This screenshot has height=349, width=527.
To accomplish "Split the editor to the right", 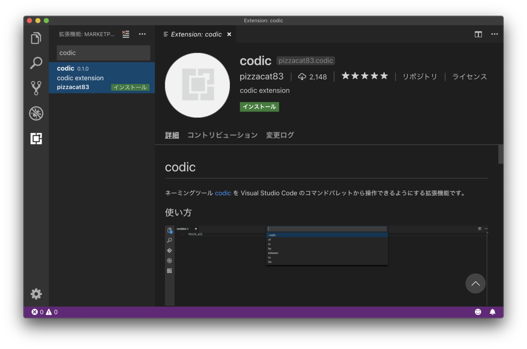I will (x=478, y=34).
